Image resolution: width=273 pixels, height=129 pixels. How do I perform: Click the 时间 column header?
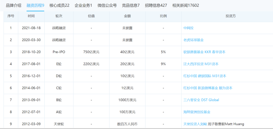click(x=31, y=16)
